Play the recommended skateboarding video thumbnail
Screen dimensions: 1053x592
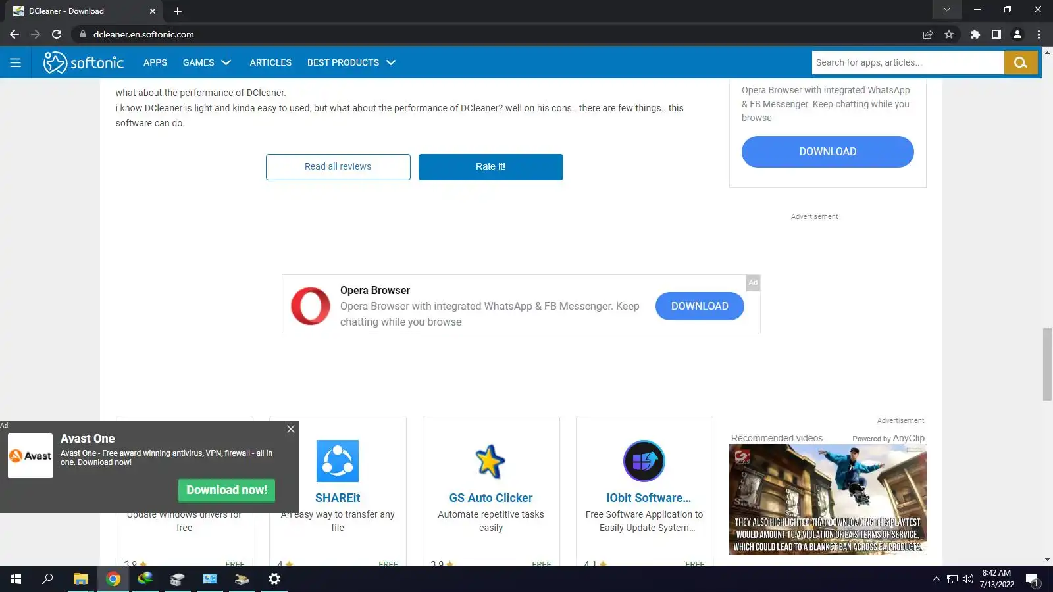828,500
